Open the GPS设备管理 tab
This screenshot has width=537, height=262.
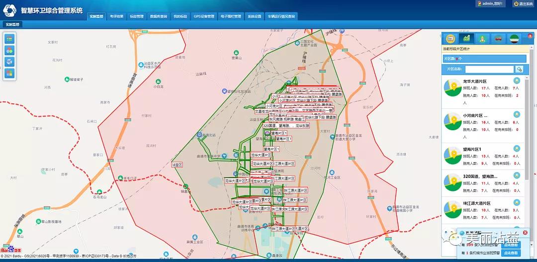pyautogui.click(x=204, y=16)
